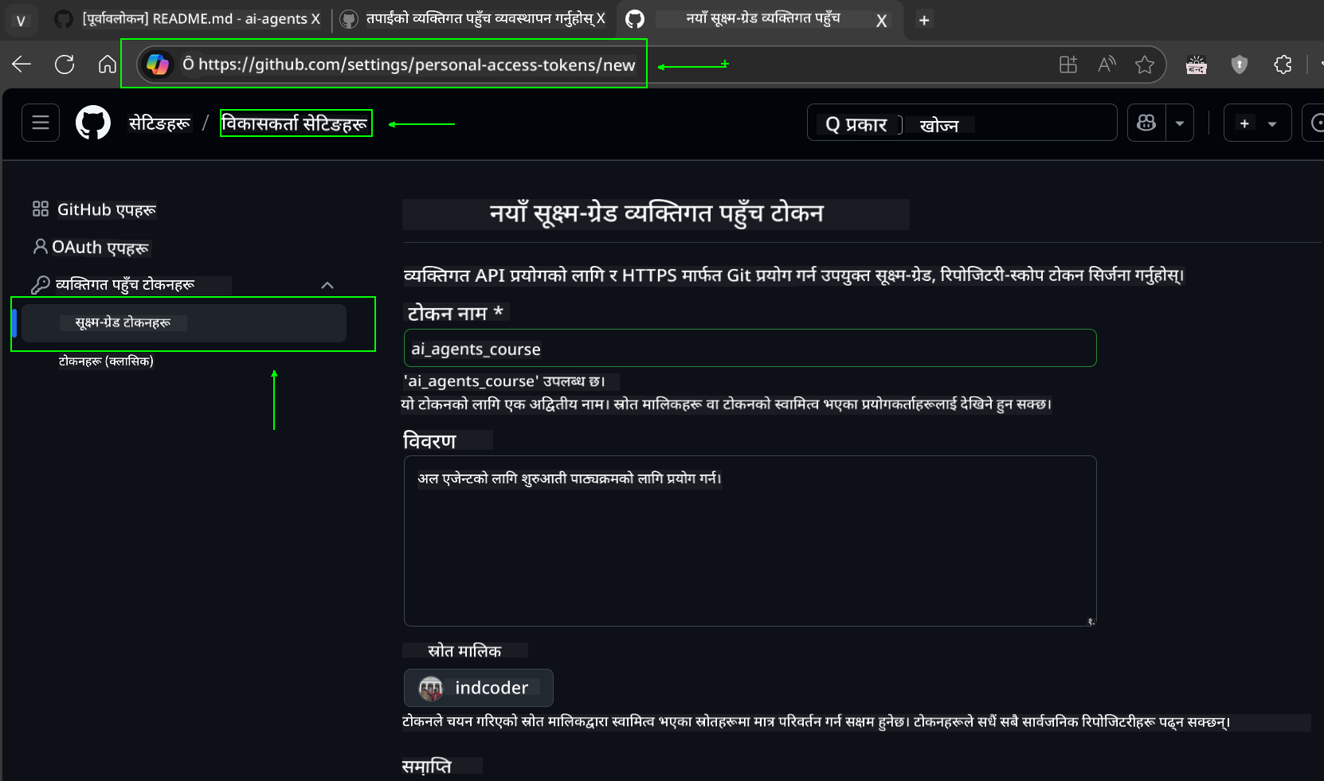Close the README.md ai-agents tab
The height and width of the screenshot is (781, 1324).
(x=315, y=19)
